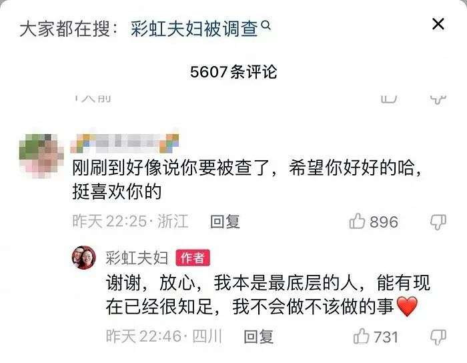Image resolution: width=467 pixels, height=363 pixels.
Task: Dislike the comment from 浙江
Action: point(438,222)
